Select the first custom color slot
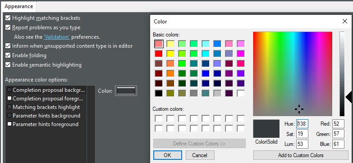 [x=159, y=118]
